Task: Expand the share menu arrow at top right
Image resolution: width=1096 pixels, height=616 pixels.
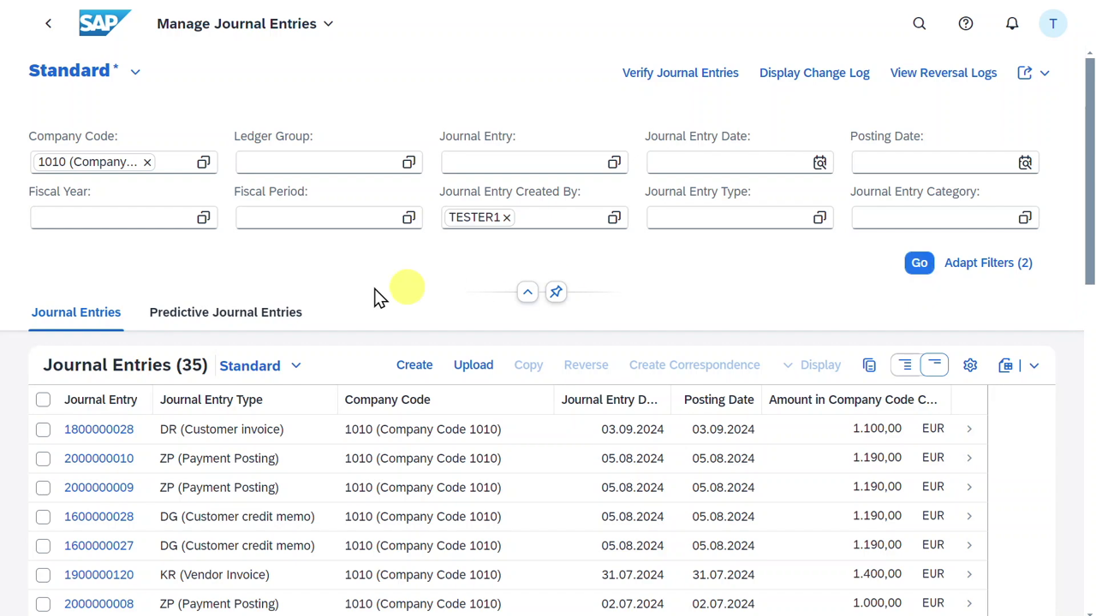Action: 1045,73
